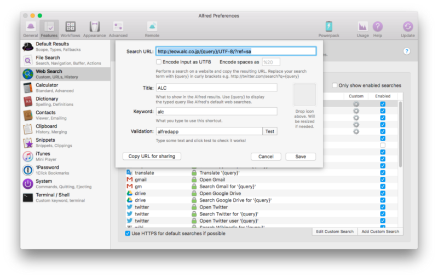This screenshot has width=438, height=278.
Task: Open the iTunes Mini Player feature
Action: coord(65,156)
